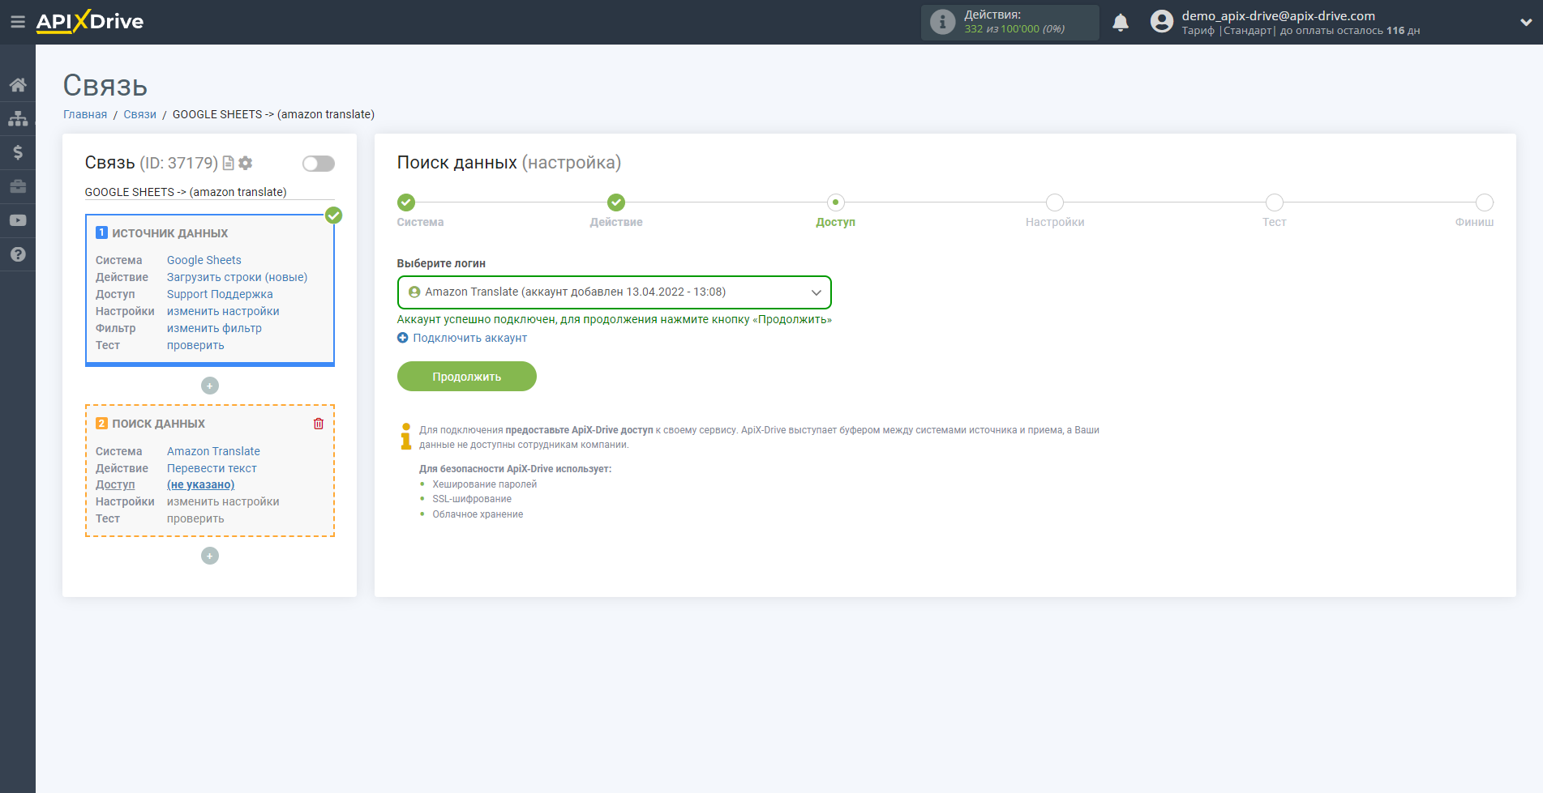Open the Amazon Translate login dropdown
Viewport: 1543px width, 793px height.
615,292
